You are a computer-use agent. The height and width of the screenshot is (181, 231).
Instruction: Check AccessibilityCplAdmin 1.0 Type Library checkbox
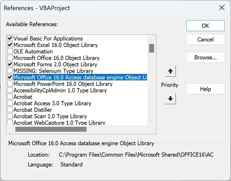(10, 90)
